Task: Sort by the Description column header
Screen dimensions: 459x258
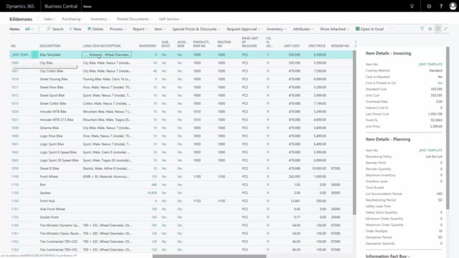Action: click(x=50, y=46)
